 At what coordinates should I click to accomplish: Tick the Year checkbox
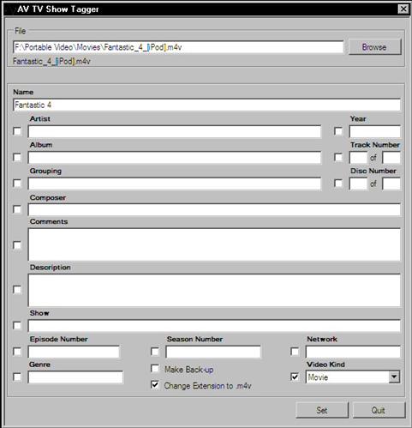[338, 131]
